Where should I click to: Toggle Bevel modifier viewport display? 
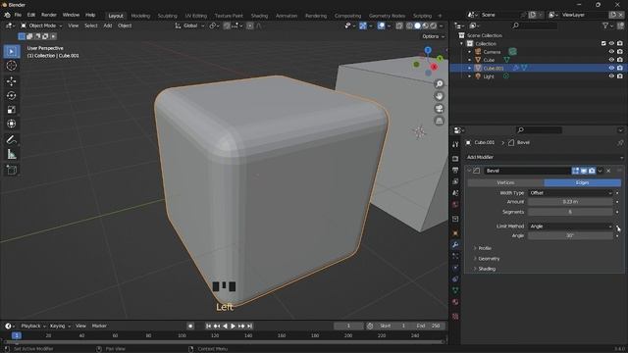(x=584, y=171)
